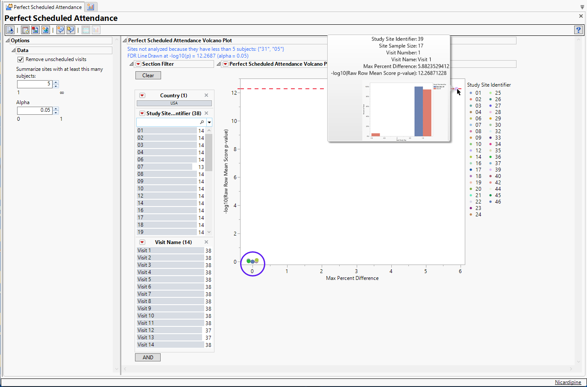Click the speech bubble with star icon
The width and height of the screenshot is (587, 387).
(x=61, y=30)
